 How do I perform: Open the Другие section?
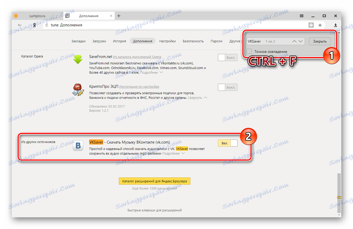pyautogui.click(x=235, y=41)
